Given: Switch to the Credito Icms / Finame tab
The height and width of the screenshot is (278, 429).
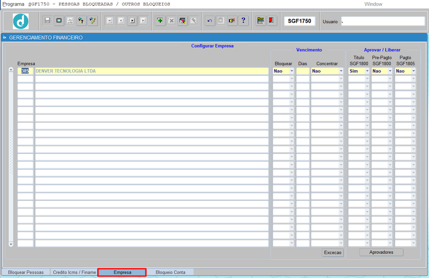Looking at the screenshot, I should click(x=75, y=272).
